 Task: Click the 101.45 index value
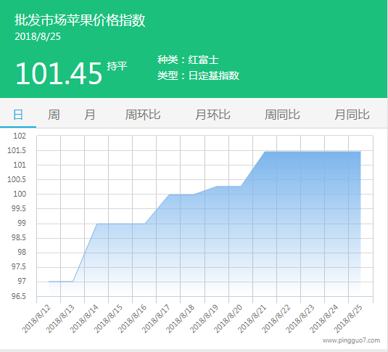pyautogui.click(x=59, y=73)
